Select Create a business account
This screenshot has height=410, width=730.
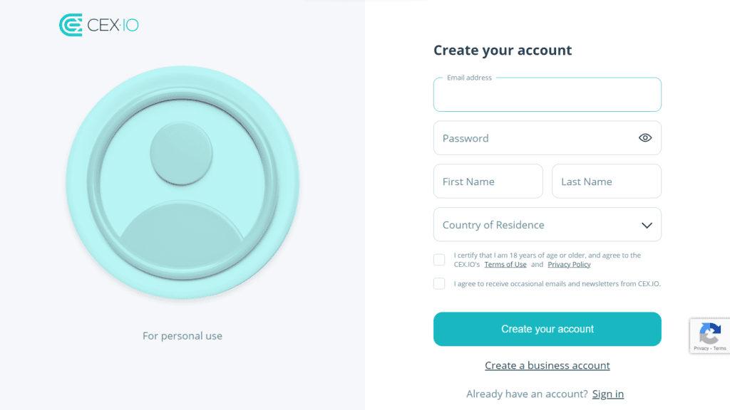click(x=547, y=365)
